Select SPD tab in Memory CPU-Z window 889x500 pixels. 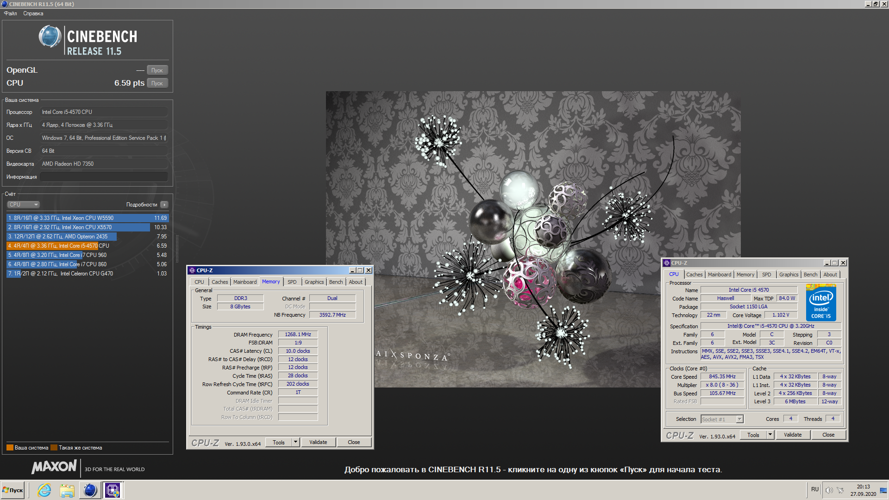tap(292, 282)
